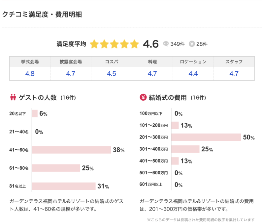Open the ロケーション 4.4 score

(x=193, y=74)
